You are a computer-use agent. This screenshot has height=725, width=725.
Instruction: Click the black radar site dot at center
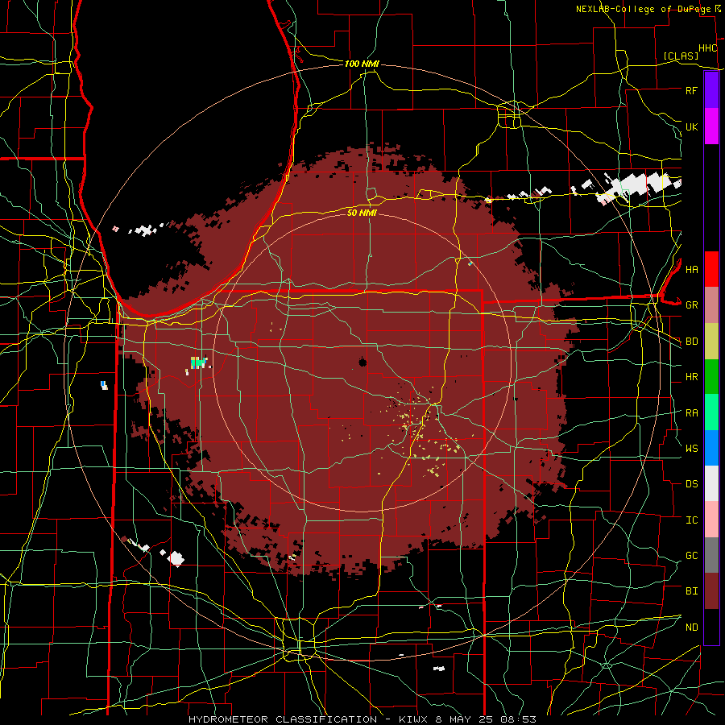(x=362, y=362)
